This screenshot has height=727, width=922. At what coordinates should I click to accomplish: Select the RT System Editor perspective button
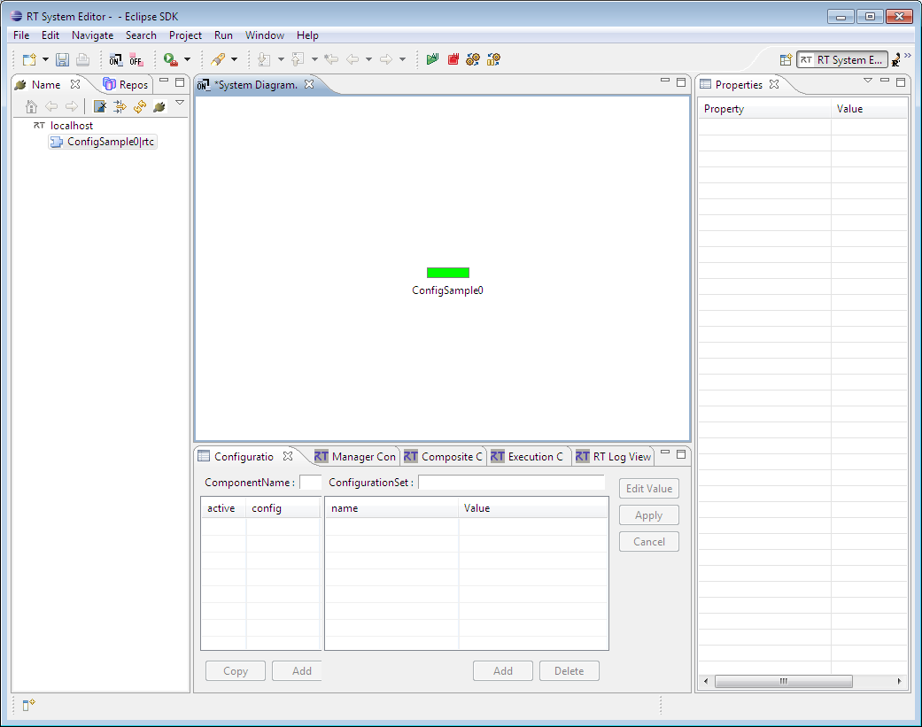pyautogui.click(x=841, y=60)
